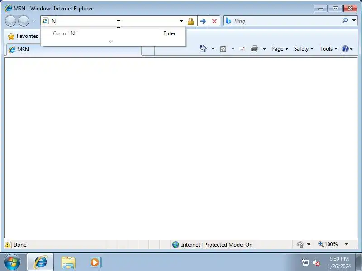This screenshot has height=271, width=362.
Task: Click the 100% zoom level button
Action: 328,244
